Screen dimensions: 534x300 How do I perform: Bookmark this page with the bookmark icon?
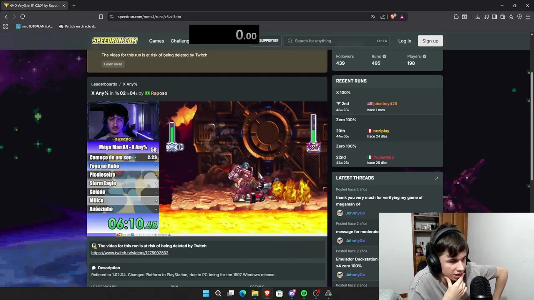click(x=101, y=17)
